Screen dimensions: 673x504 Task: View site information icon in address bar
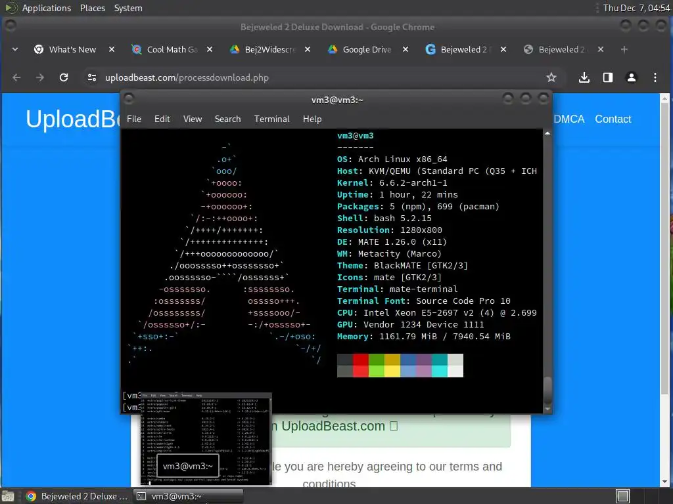pos(91,77)
